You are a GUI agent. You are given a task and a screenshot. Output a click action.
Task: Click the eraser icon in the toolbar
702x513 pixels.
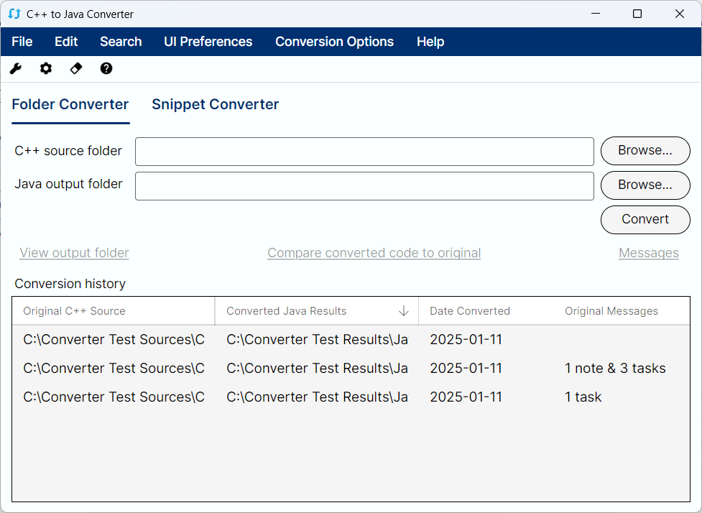click(76, 68)
